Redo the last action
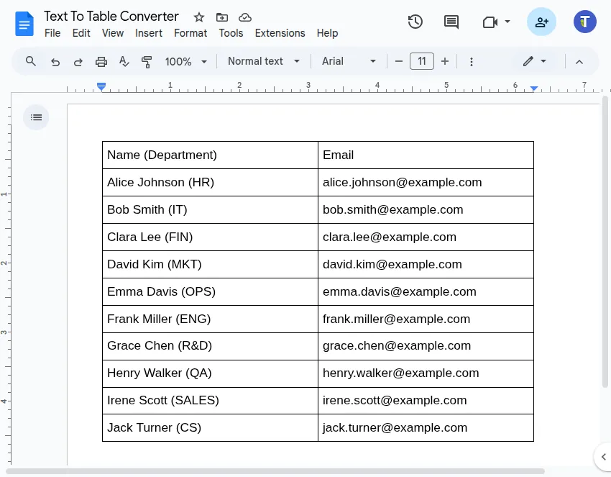The width and height of the screenshot is (611, 477). pyautogui.click(x=78, y=61)
